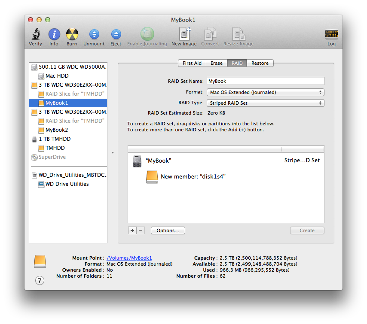367x324 pixels.
Task: Click the MyBook RAID set drive icon
Action: pos(137,161)
